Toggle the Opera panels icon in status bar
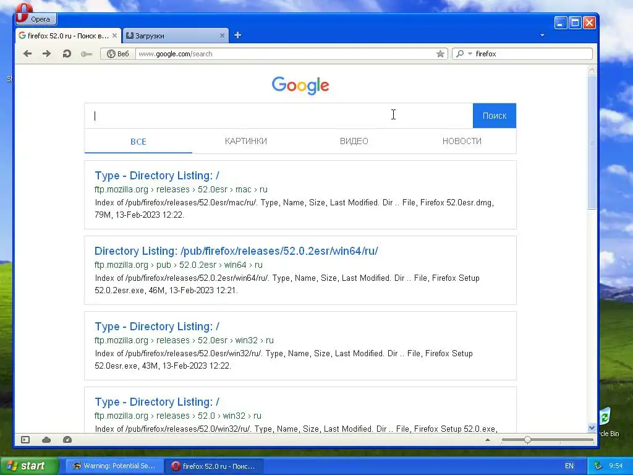 25,440
